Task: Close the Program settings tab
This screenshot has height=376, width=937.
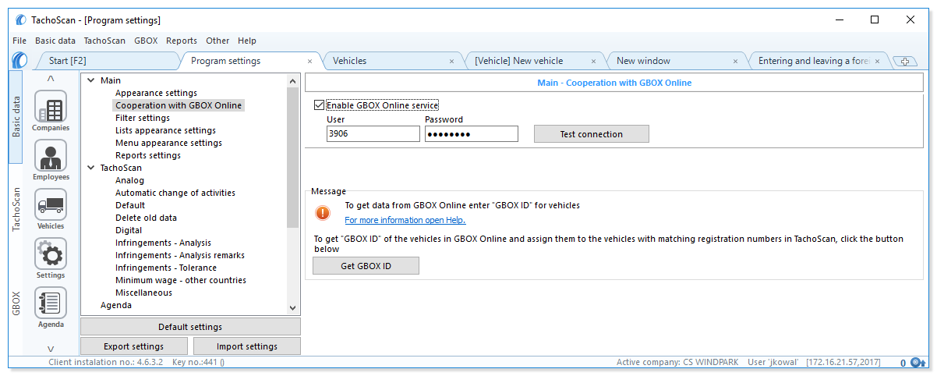Action: (309, 61)
